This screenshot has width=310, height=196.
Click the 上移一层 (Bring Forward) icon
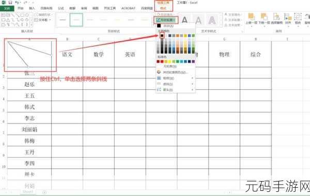coord(251,17)
